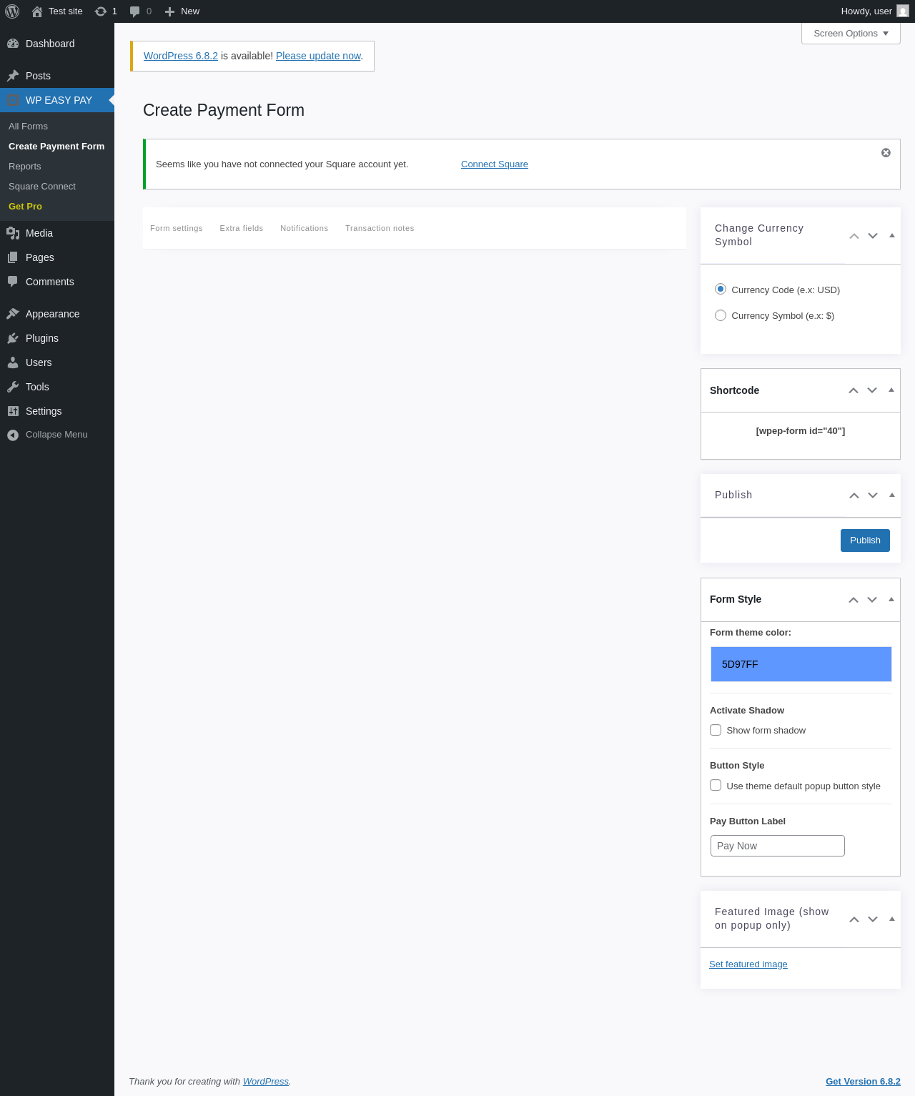Move Form Style panel down
915x1096 pixels.
coord(872,600)
